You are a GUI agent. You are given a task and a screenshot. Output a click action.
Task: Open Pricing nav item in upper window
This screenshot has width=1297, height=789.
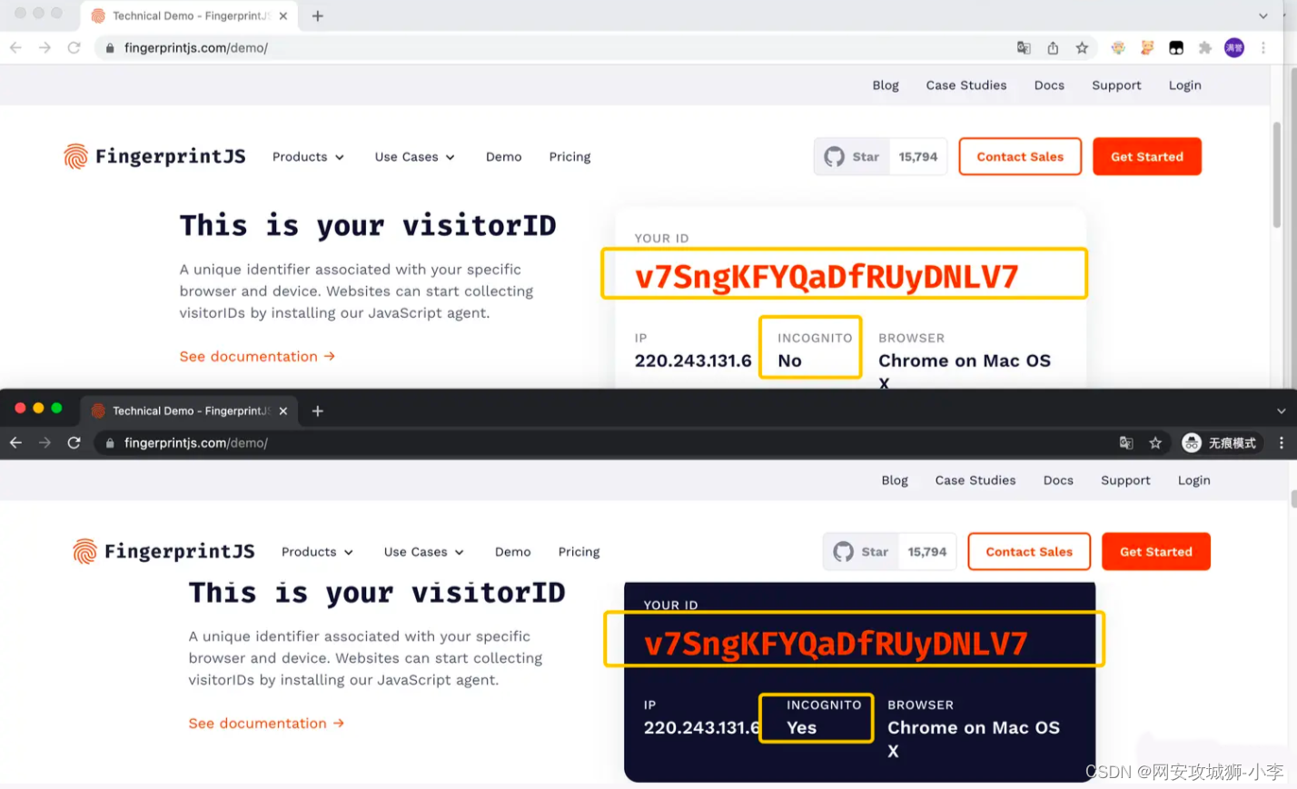click(569, 157)
